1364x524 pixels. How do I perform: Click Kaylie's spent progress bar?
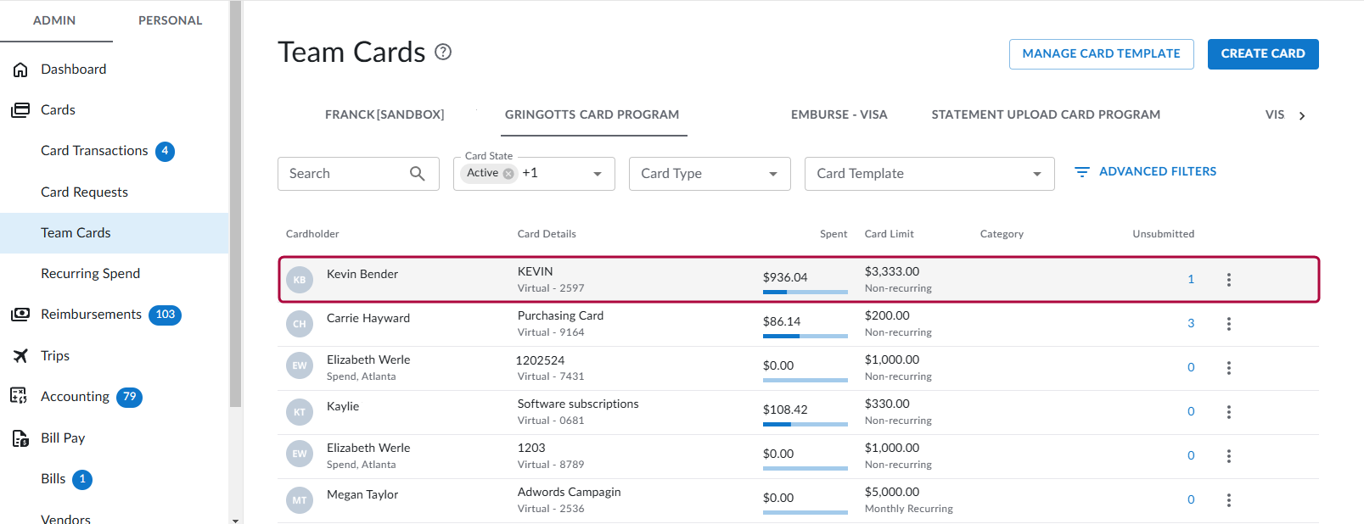805,424
